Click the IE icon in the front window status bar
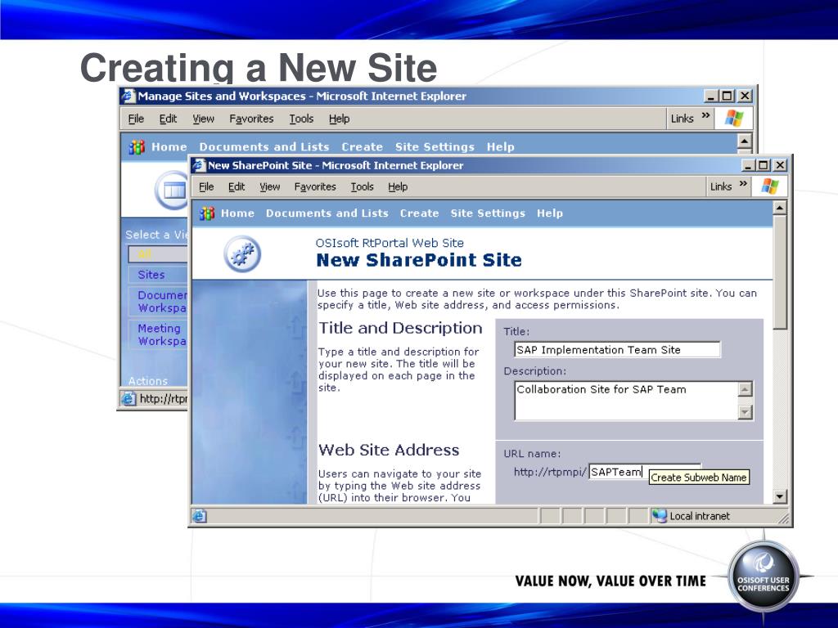This screenshot has height=628, width=838. click(x=199, y=516)
